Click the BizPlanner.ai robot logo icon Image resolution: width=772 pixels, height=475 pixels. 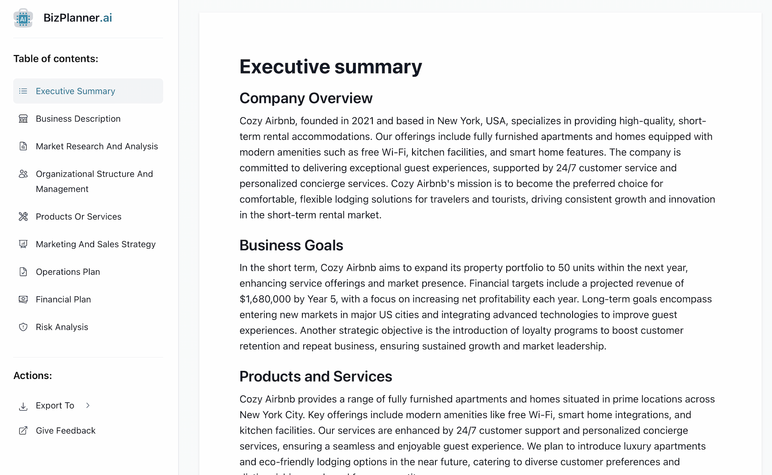23,18
